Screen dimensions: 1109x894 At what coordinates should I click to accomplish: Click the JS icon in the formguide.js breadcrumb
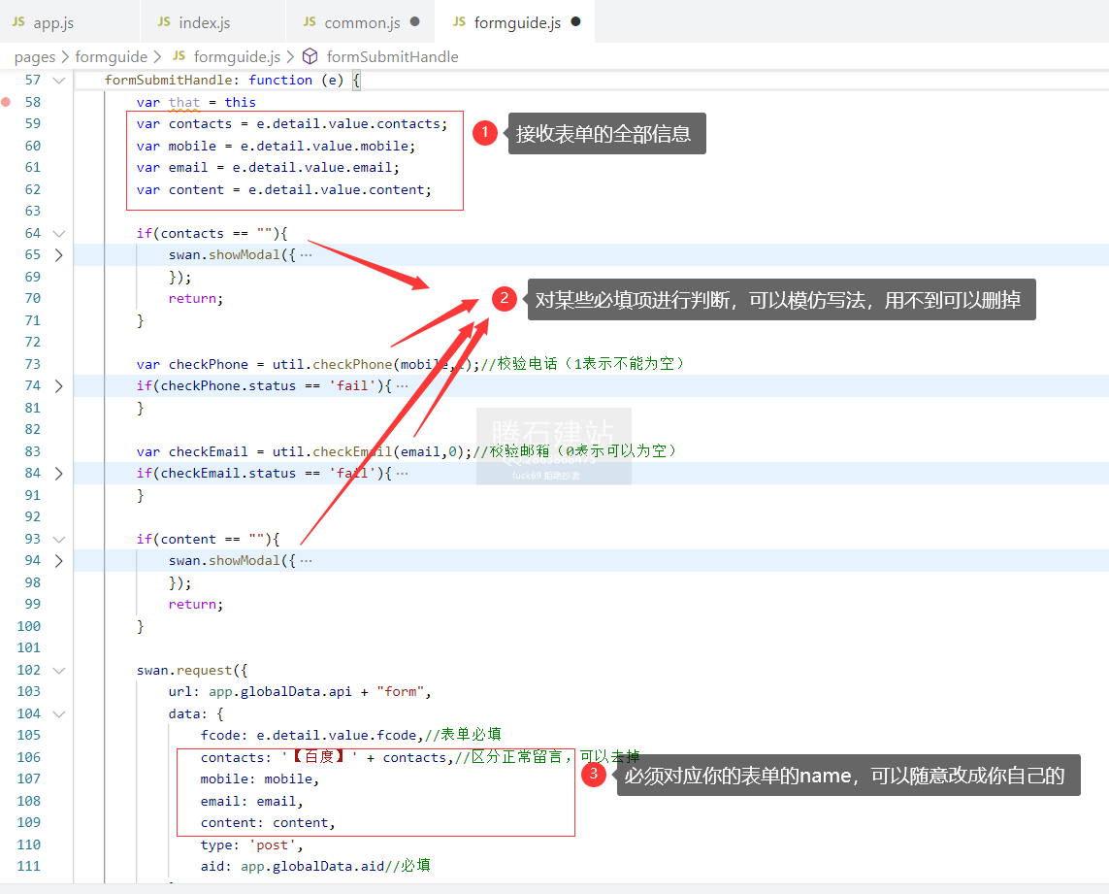coord(179,57)
